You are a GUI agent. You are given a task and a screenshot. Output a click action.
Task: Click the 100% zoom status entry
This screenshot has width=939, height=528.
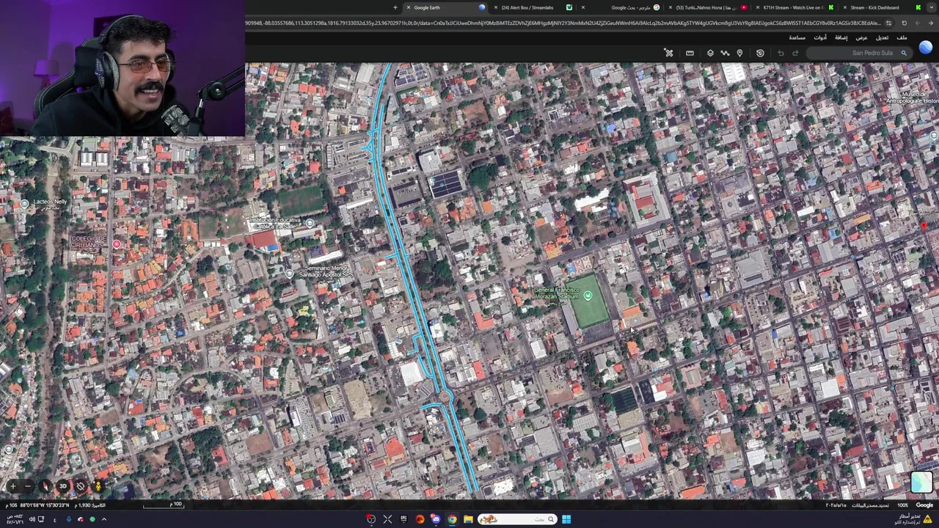[902, 505]
